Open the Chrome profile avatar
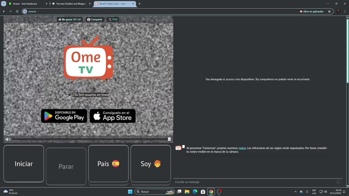 pyautogui.click(x=338, y=11)
